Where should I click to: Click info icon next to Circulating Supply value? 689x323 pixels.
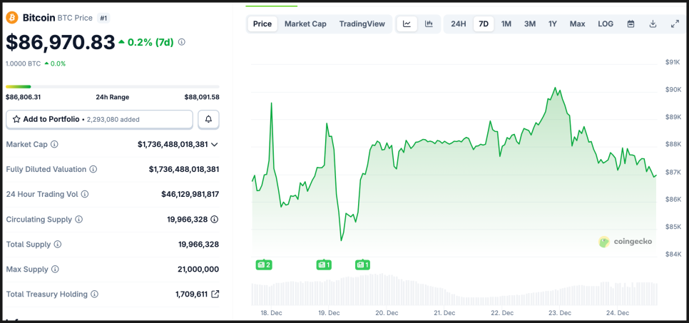[x=214, y=219]
